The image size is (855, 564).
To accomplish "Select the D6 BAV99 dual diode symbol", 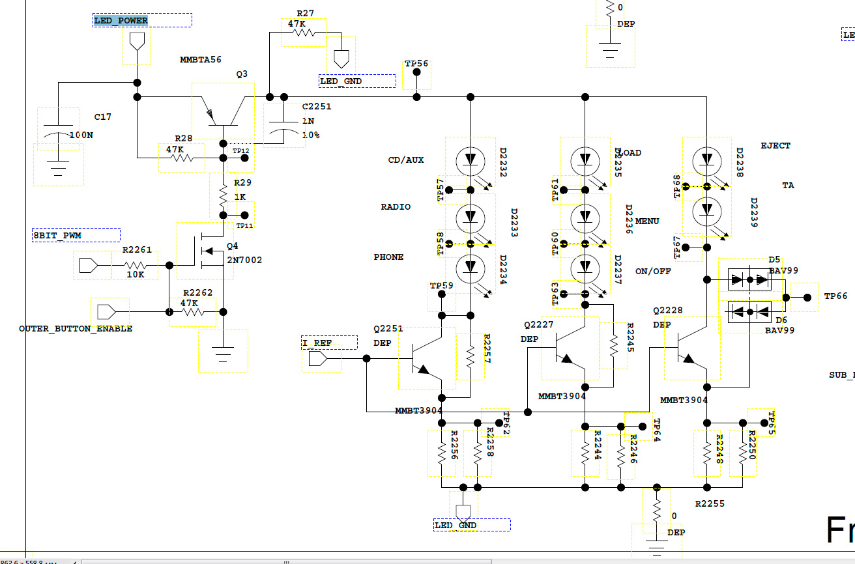I will [749, 311].
